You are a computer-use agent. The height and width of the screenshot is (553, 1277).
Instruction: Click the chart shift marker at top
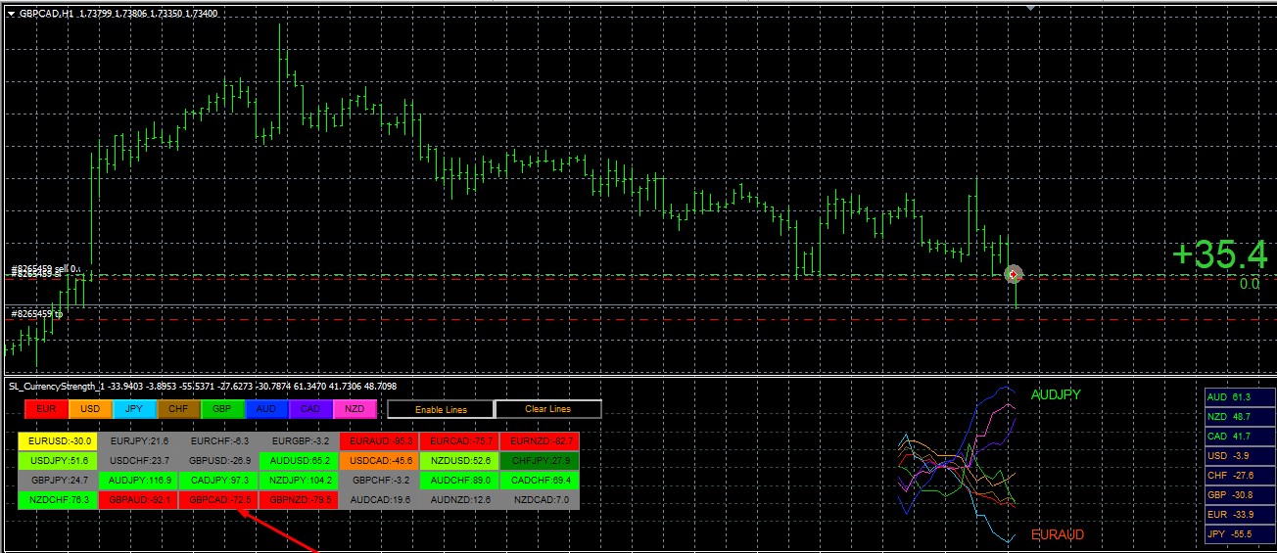[1030, 7]
